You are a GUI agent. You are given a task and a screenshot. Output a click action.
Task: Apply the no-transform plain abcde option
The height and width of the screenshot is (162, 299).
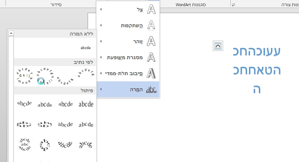tap(85, 48)
